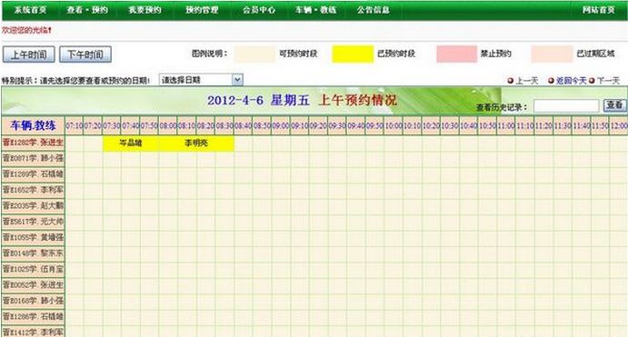628x337 pixels.
Task: Select vehicle row 晋E0871学
Action: (33, 158)
